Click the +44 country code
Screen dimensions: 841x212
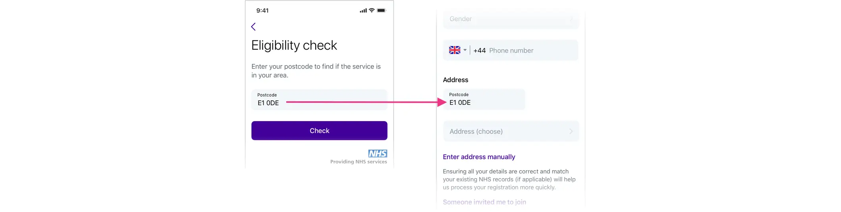tap(479, 50)
